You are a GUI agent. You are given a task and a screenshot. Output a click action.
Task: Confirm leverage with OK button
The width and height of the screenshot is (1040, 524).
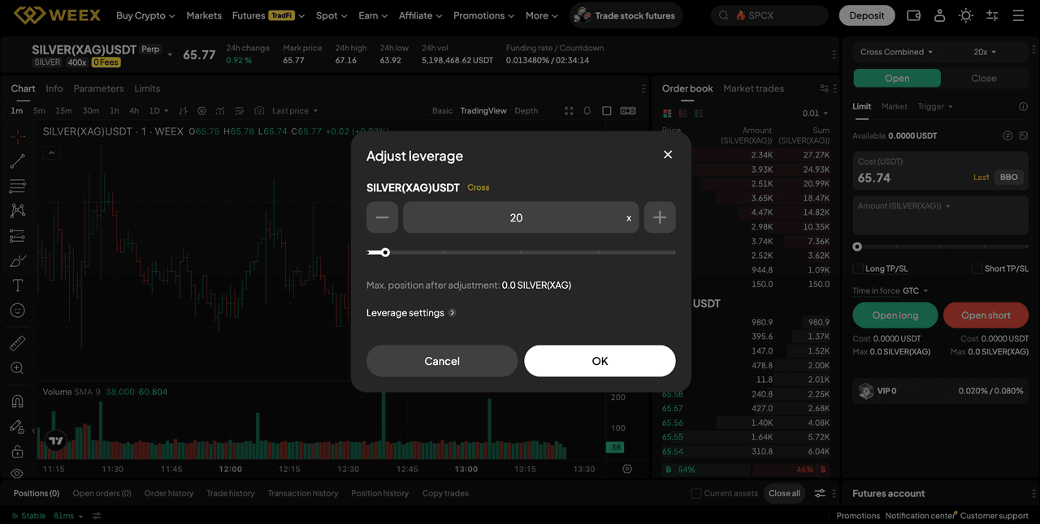(x=600, y=361)
